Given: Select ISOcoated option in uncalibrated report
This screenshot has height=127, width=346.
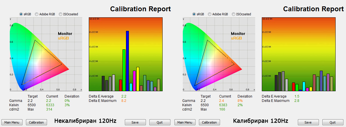Looking at the screenshot, I should (61, 14).
